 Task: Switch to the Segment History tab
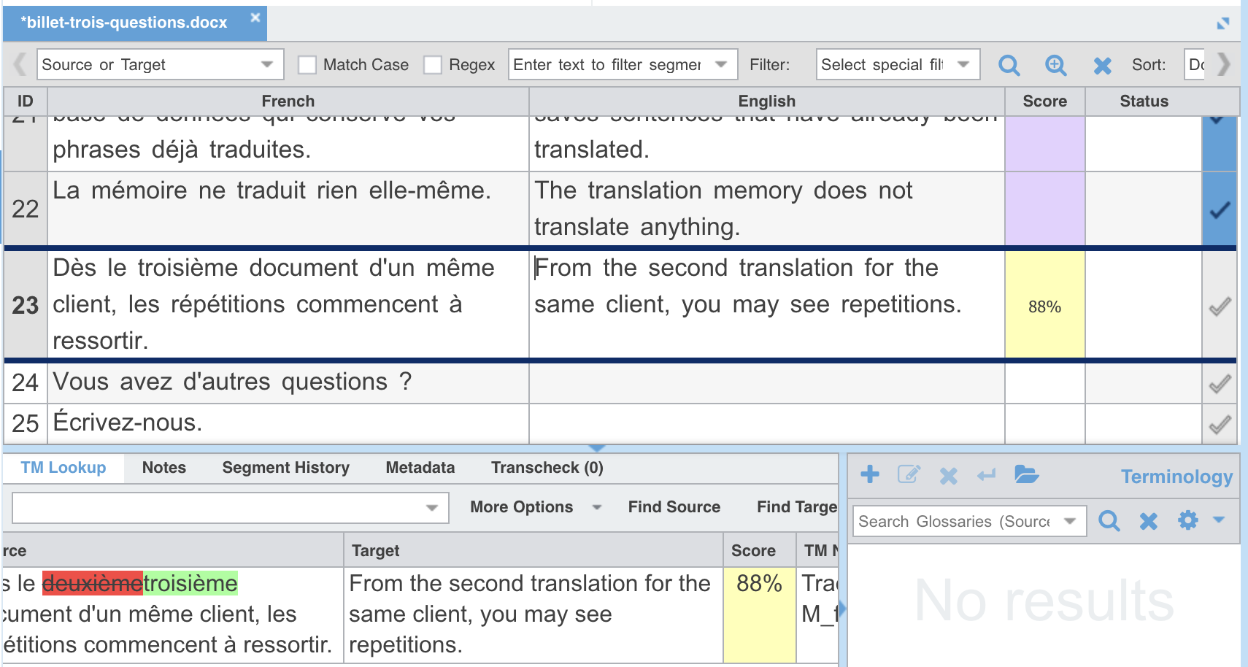[285, 468]
